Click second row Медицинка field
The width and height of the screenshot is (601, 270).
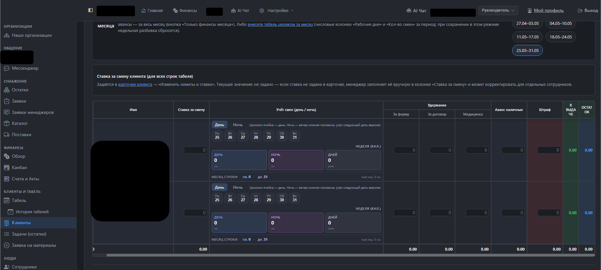pyautogui.click(x=477, y=213)
